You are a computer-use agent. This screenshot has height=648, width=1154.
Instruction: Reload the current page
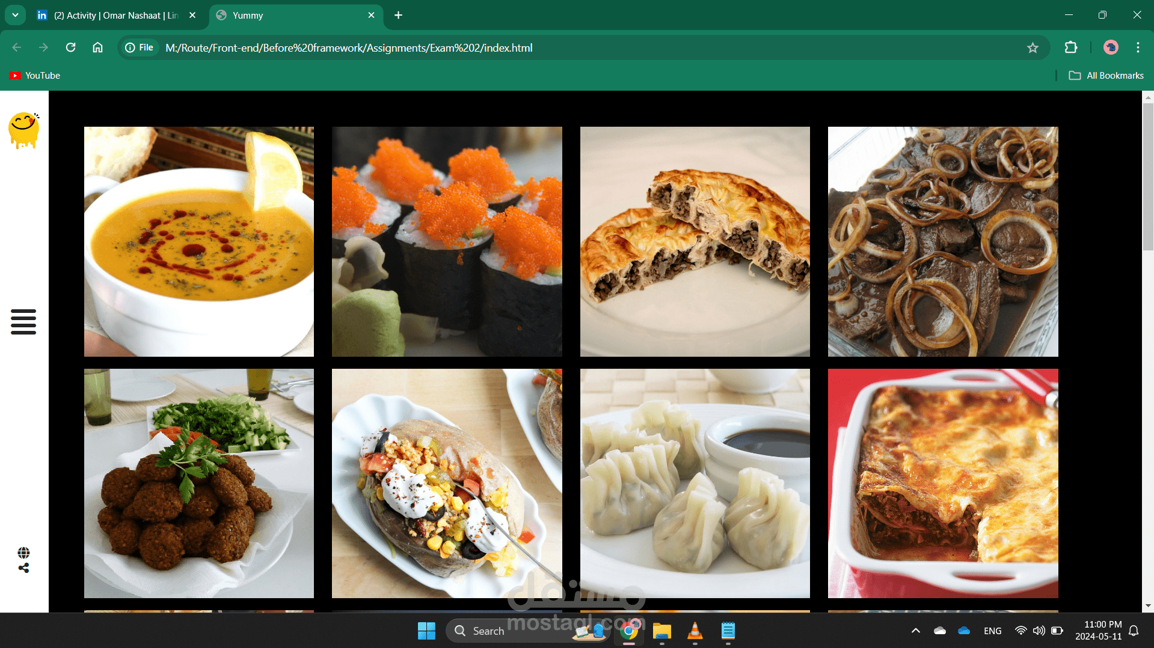coord(70,47)
